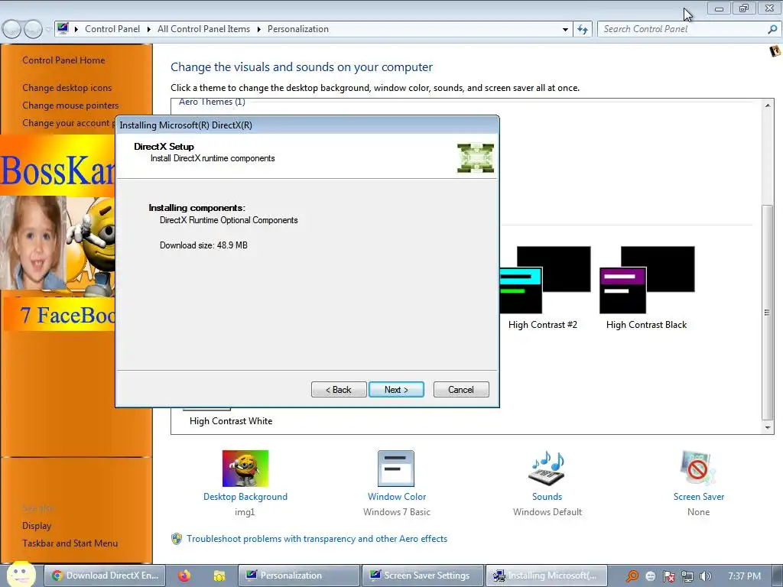
Task: Click the themes list scrollbar thumb
Action: click(767, 312)
